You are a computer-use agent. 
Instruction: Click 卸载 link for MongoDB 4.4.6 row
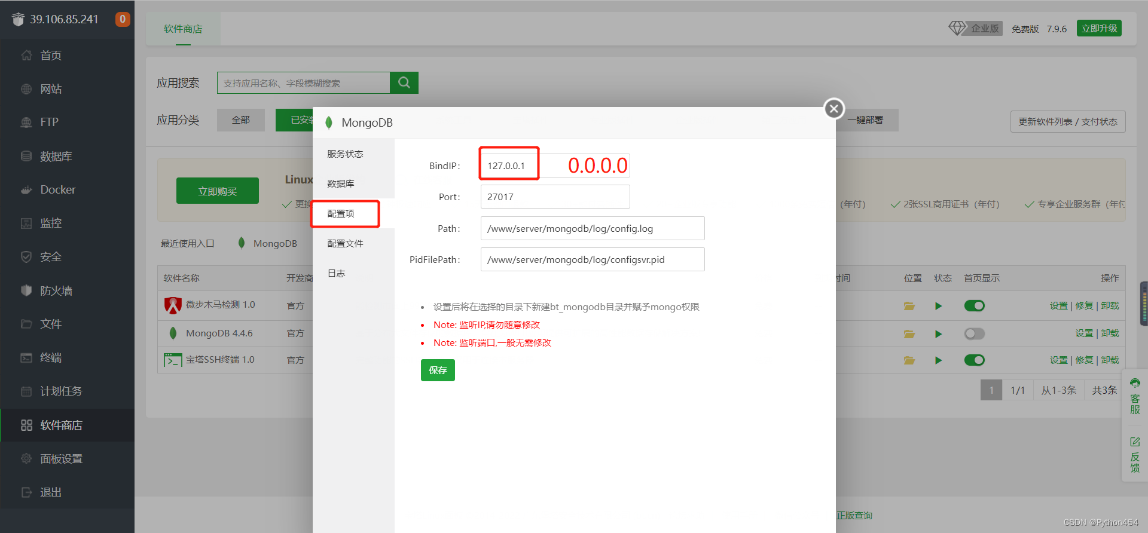[x=1110, y=333]
